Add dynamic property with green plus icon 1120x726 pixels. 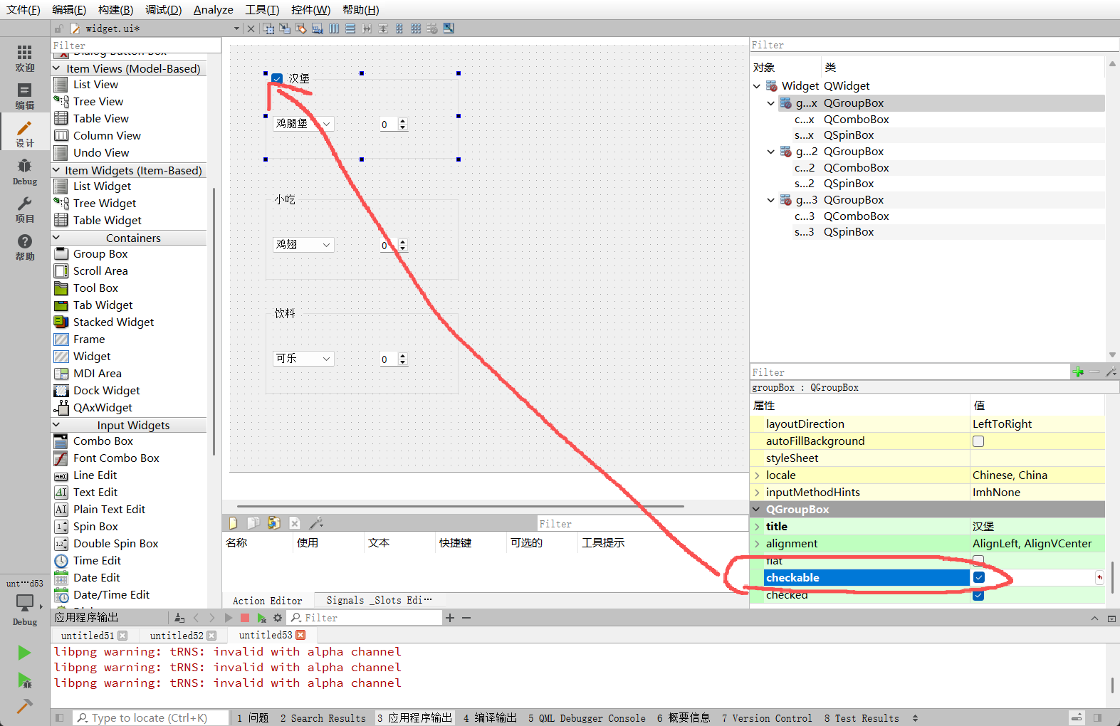[x=1078, y=372]
